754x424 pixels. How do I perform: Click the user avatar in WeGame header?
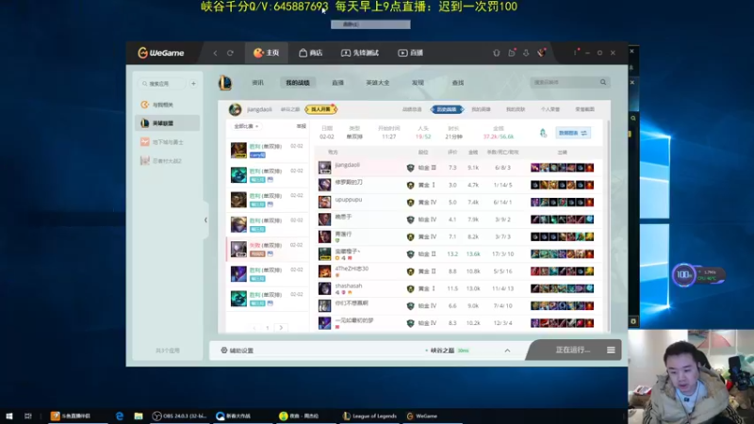point(541,53)
